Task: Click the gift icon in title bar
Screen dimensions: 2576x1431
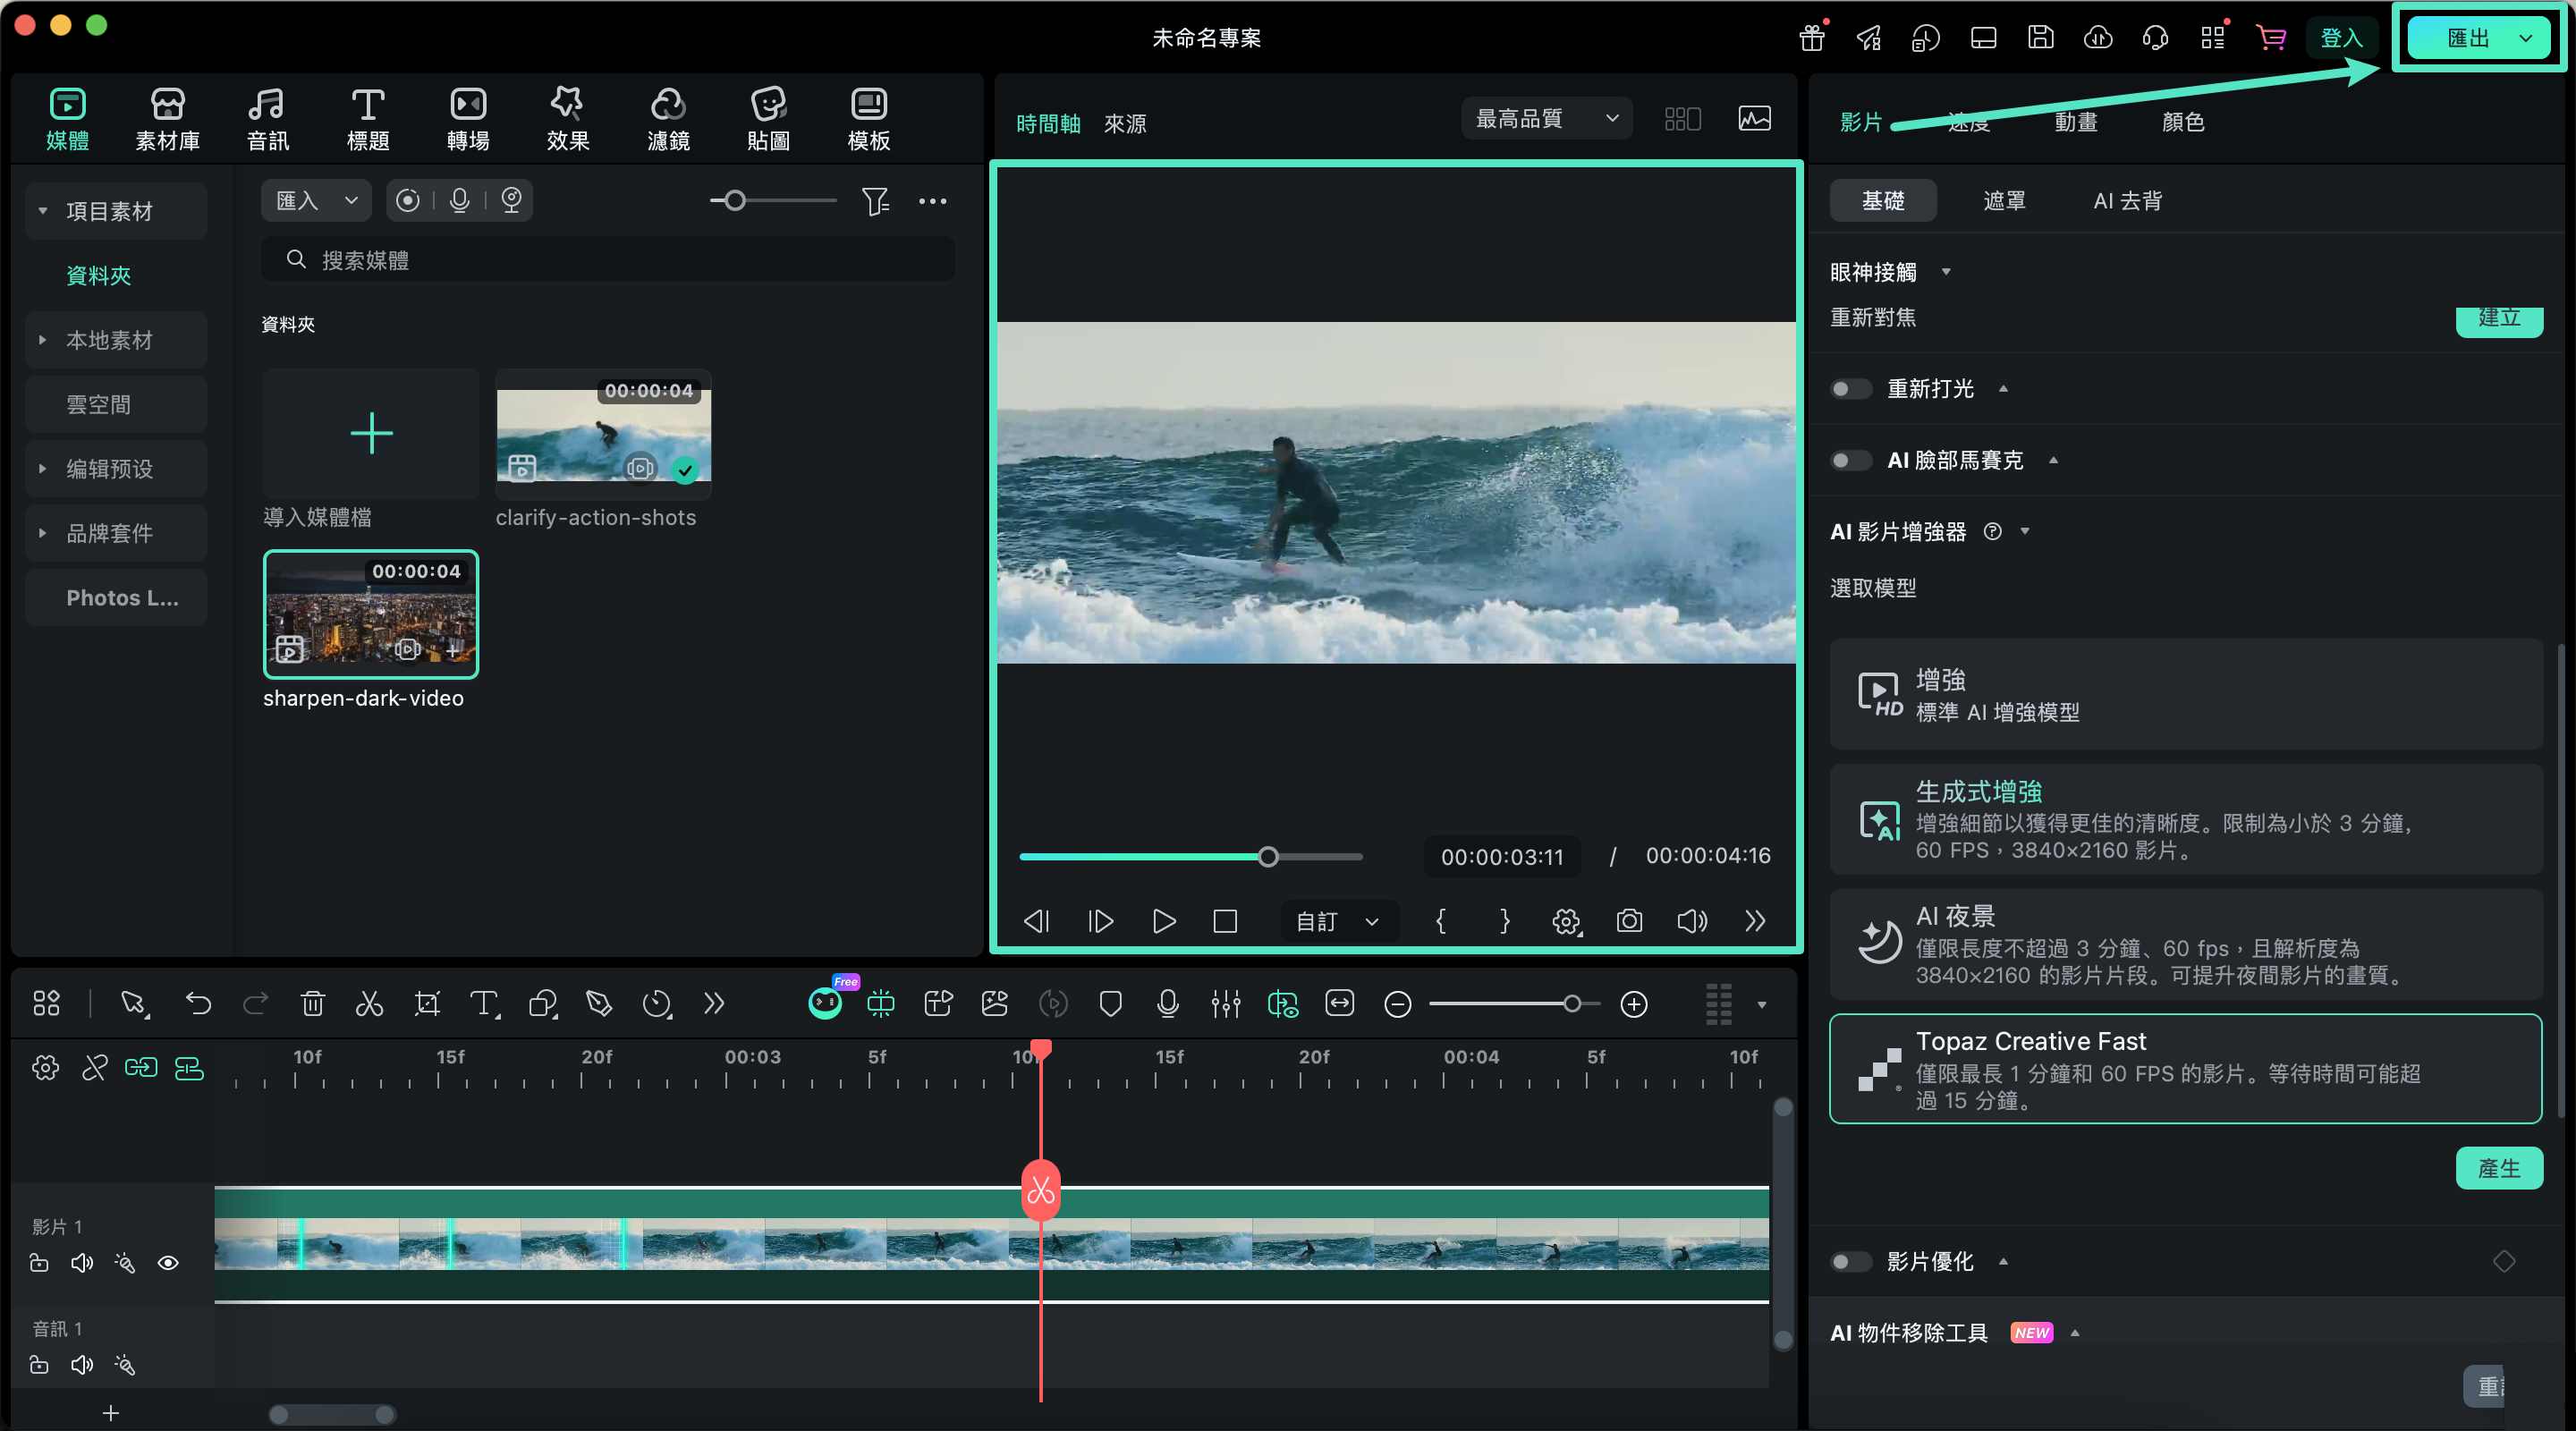Action: click(1812, 38)
